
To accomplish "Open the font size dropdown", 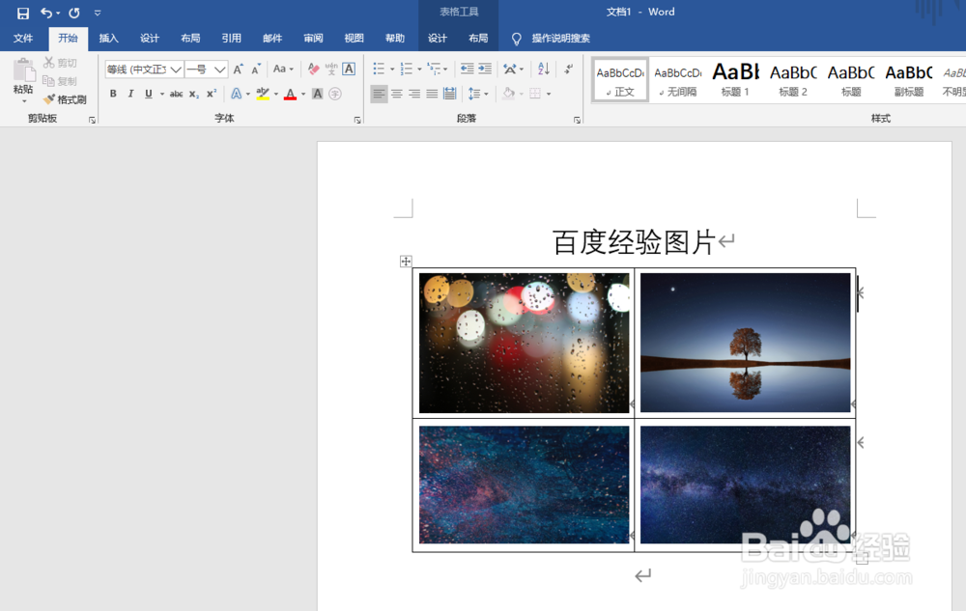I will 218,69.
